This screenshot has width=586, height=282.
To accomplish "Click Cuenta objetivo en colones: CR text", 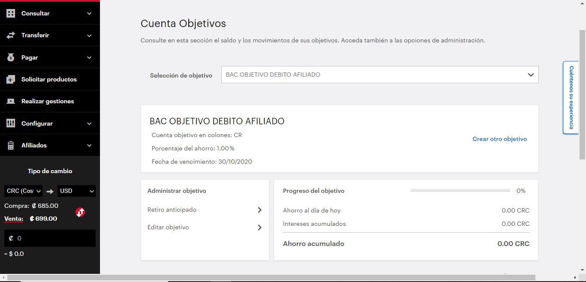I will coord(197,135).
